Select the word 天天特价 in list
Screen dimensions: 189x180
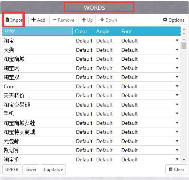pyautogui.click(x=14, y=95)
